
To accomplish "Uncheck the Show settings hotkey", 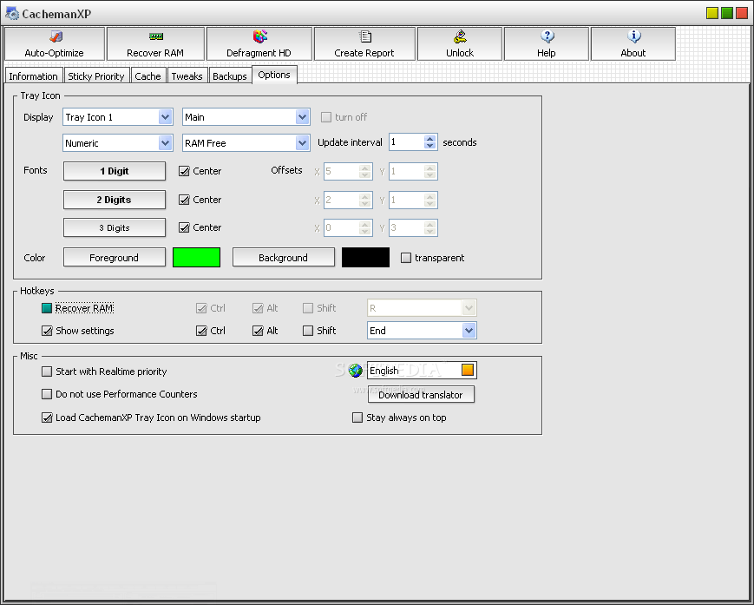I will pos(47,331).
